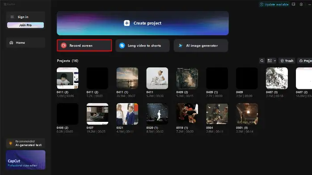Image resolution: width=312 pixels, height=175 pixels.
Task: Click the 19.2M | 00:25 project info
Action: coord(96,132)
